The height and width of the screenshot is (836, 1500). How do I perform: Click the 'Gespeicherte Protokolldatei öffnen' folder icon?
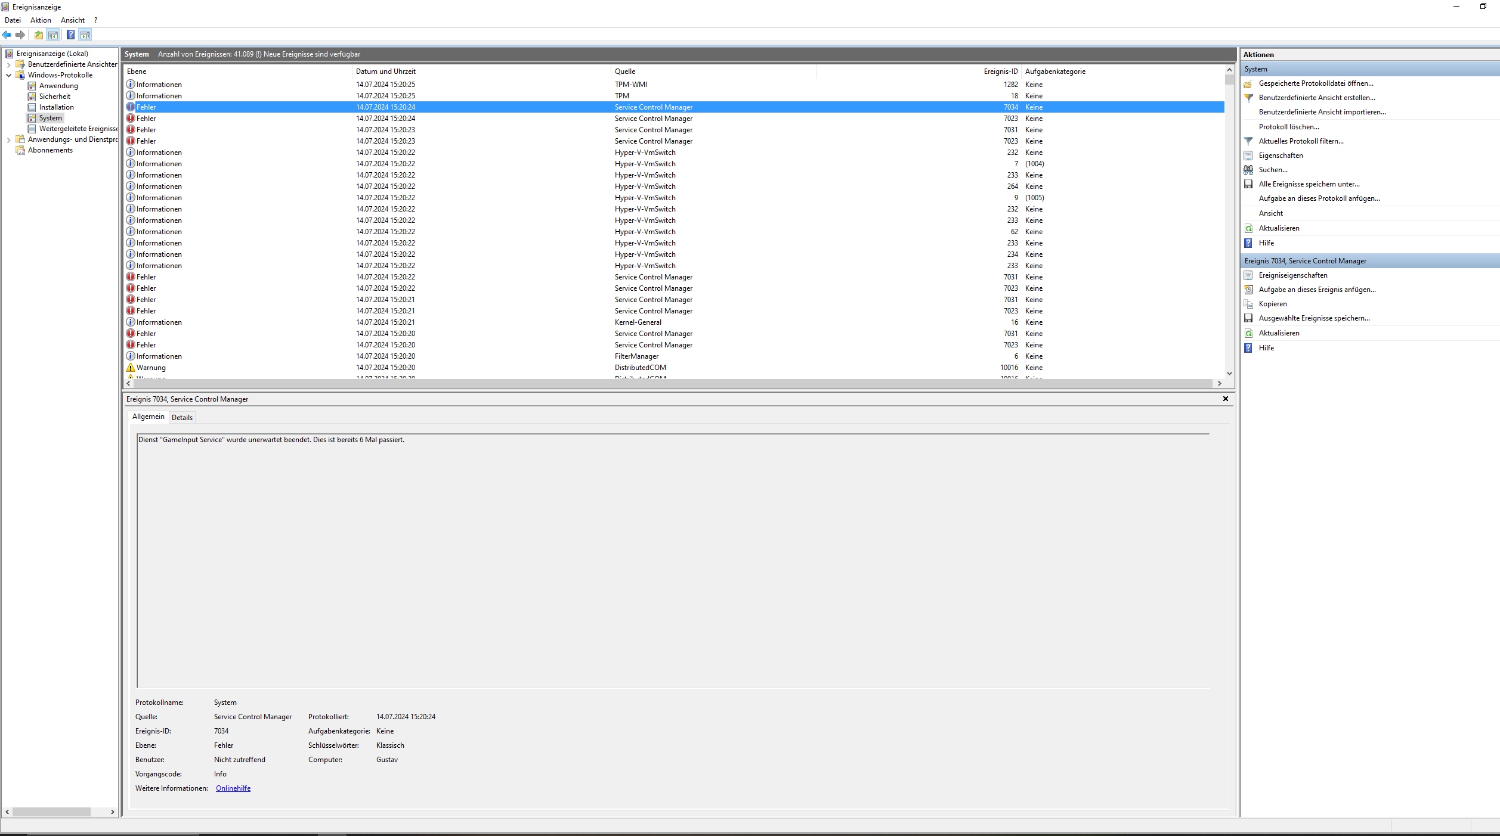coord(1248,84)
